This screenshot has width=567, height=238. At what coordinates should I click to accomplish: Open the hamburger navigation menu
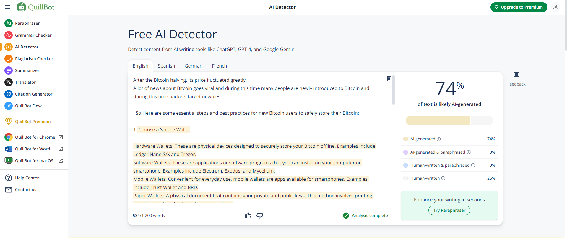point(7,7)
